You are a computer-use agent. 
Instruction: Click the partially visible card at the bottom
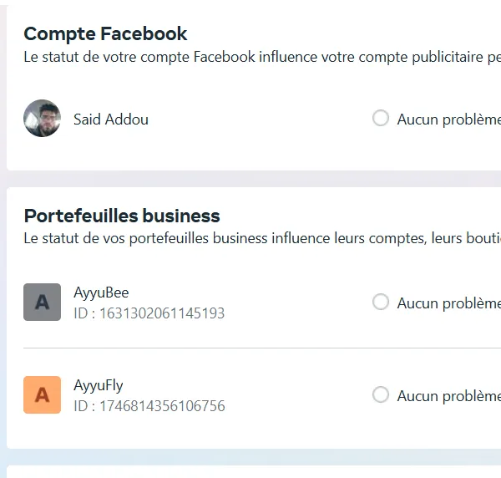250,471
